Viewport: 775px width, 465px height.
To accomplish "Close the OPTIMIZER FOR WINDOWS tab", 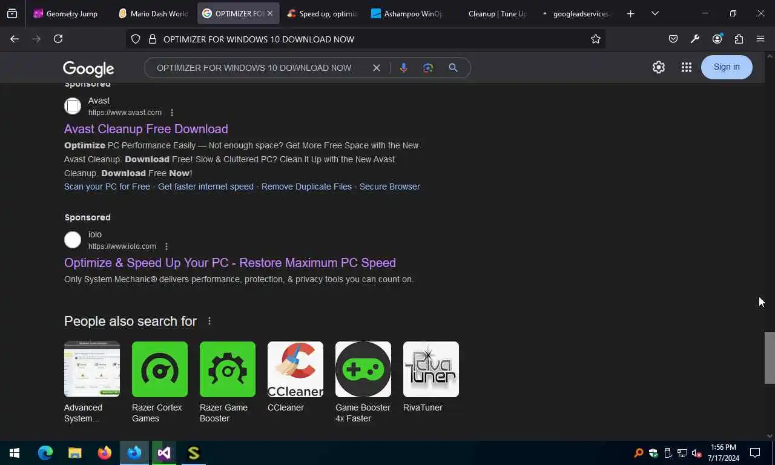I will click(x=270, y=13).
